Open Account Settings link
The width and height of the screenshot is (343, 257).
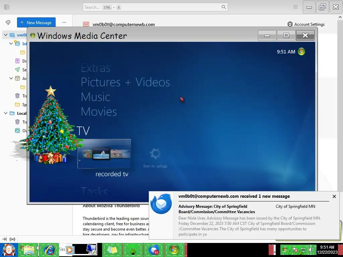309,24
